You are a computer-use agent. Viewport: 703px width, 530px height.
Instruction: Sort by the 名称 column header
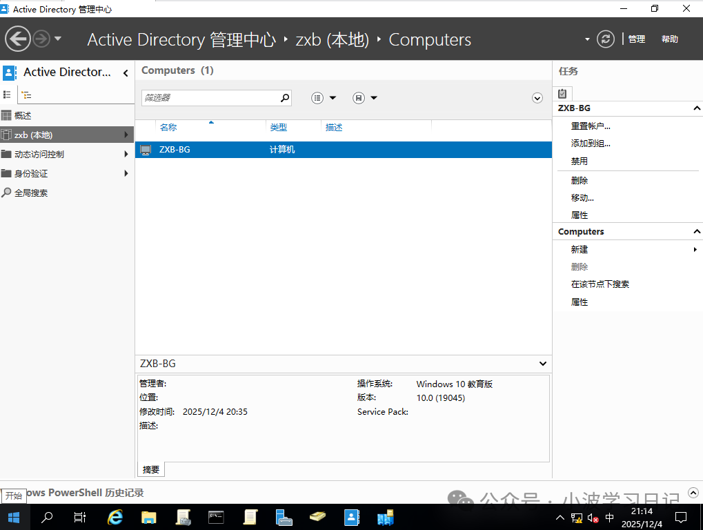coord(170,127)
